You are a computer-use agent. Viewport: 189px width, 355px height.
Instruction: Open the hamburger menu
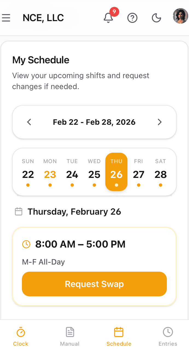pos(6,18)
